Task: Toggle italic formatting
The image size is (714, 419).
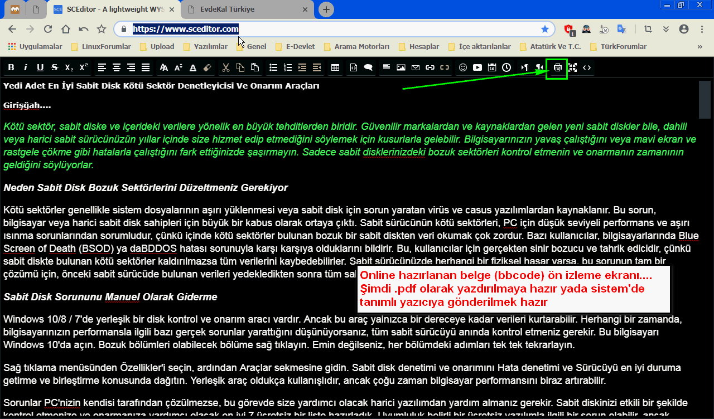Action: [x=26, y=67]
